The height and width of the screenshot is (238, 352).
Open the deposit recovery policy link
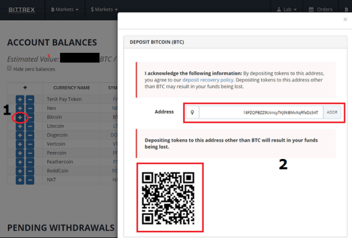(x=208, y=80)
